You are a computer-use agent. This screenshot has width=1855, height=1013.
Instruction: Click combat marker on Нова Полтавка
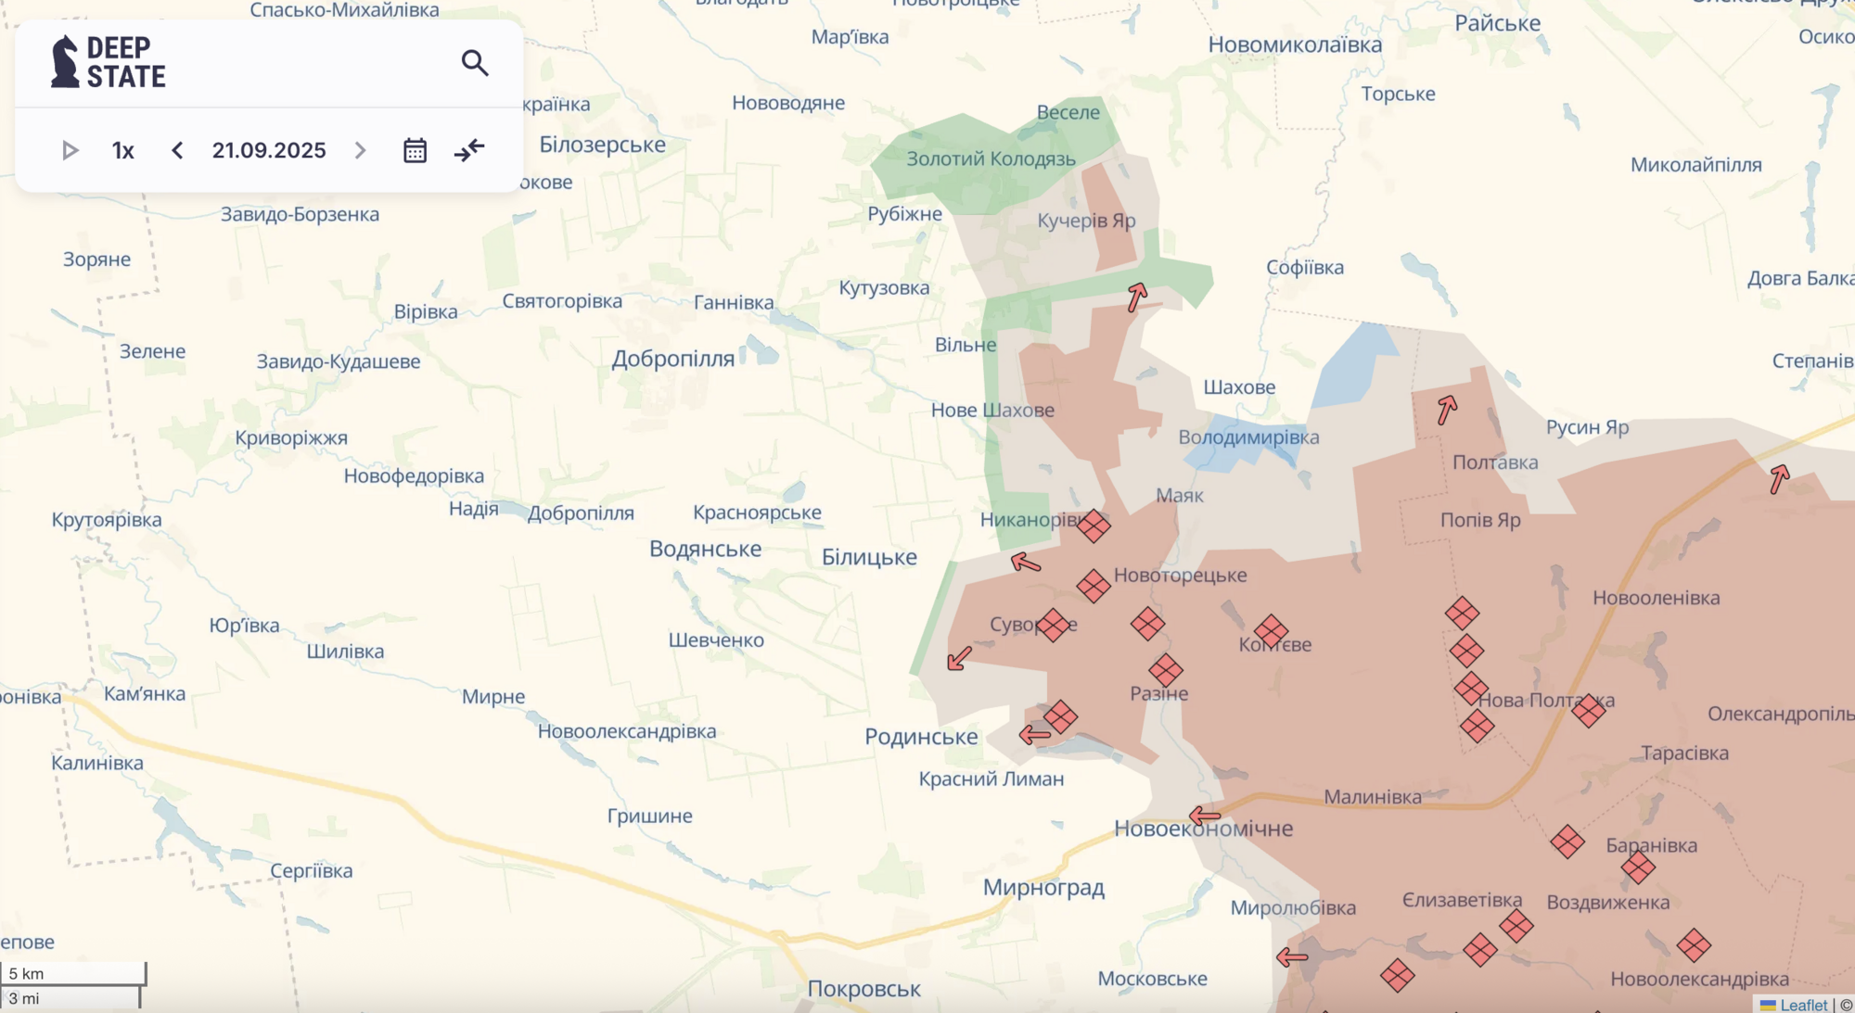pyautogui.click(x=1588, y=710)
